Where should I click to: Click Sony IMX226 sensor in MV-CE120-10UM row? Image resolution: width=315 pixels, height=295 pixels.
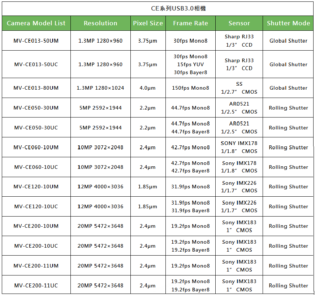[x=239, y=187]
